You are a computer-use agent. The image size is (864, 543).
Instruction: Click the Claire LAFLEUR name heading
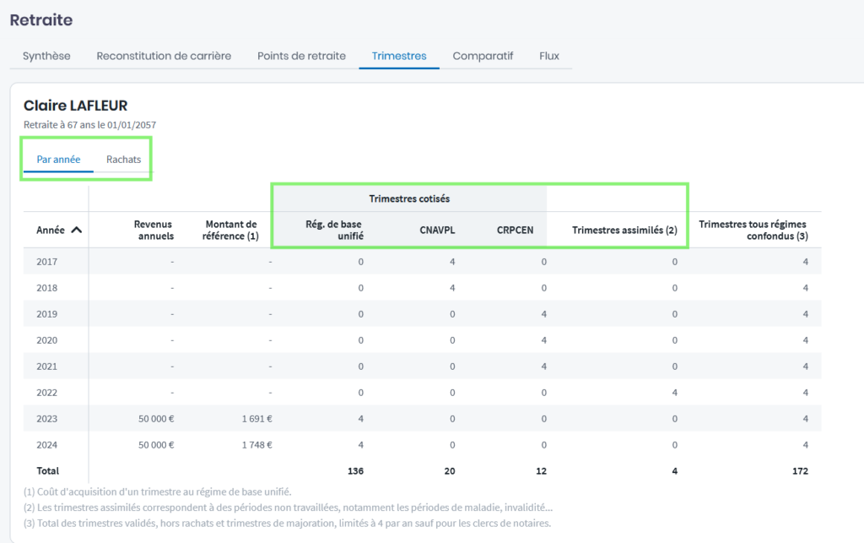click(x=75, y=106)
